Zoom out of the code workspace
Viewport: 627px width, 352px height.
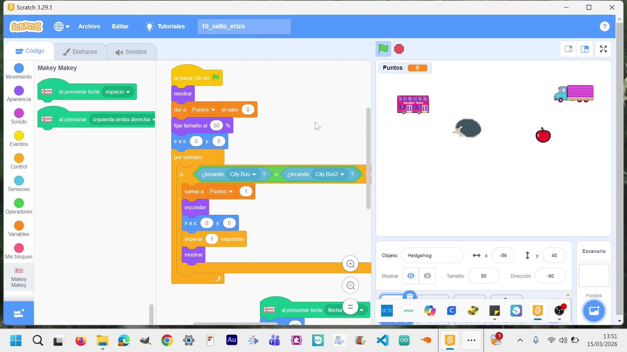[x=350, y=286]
